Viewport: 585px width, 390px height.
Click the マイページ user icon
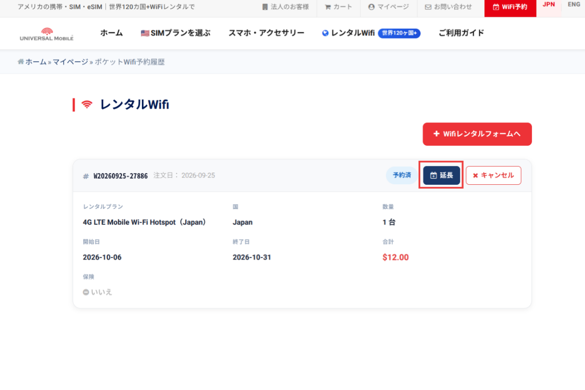click(371, 7)
